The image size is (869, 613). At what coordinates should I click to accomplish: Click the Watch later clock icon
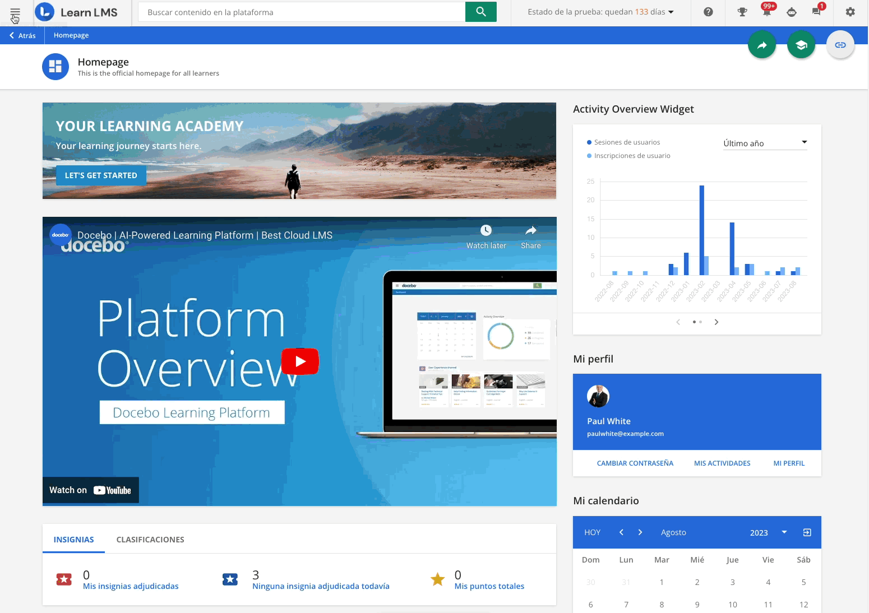pos(486,230)
